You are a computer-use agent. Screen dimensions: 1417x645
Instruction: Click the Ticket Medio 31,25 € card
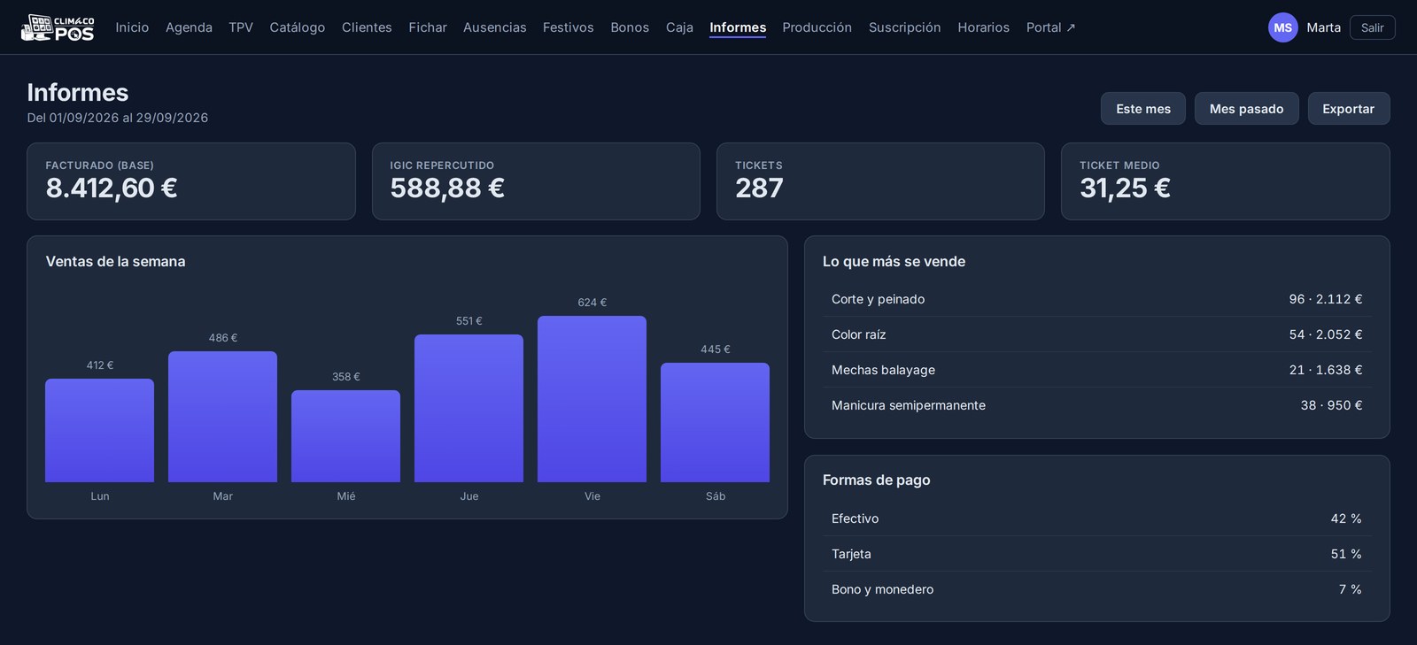click(x=1226, y=181)
